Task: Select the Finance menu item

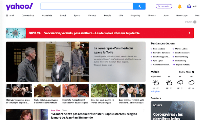Action: click(92, 15)
